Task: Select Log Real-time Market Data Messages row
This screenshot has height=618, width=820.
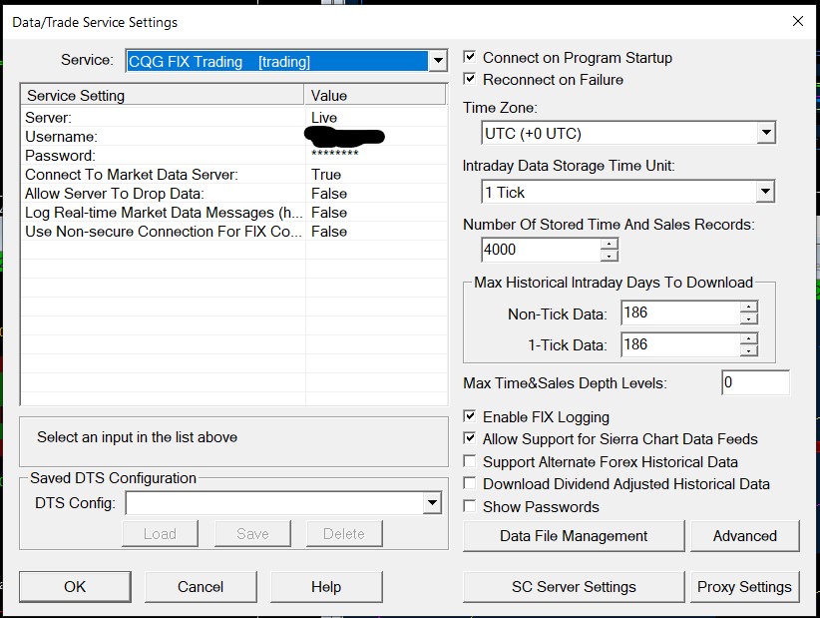Action: (233, 213)
